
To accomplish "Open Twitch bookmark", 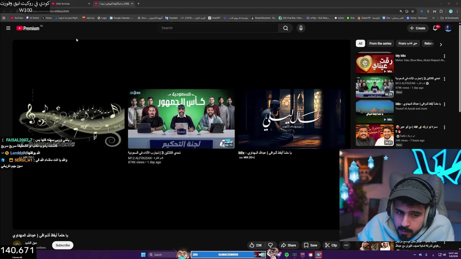I will (x=32, y=18).
